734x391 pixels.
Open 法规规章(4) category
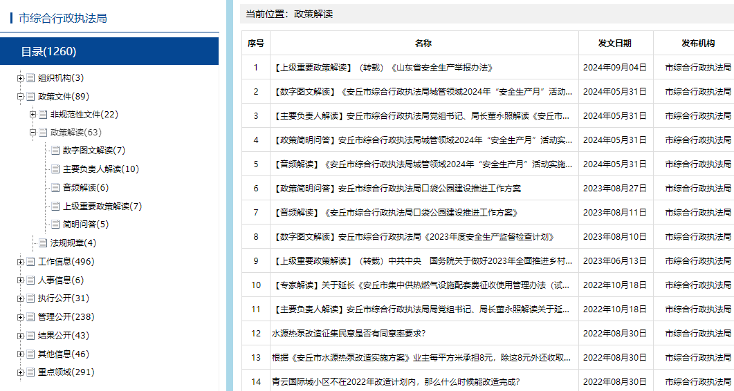[x=73, y=243]
